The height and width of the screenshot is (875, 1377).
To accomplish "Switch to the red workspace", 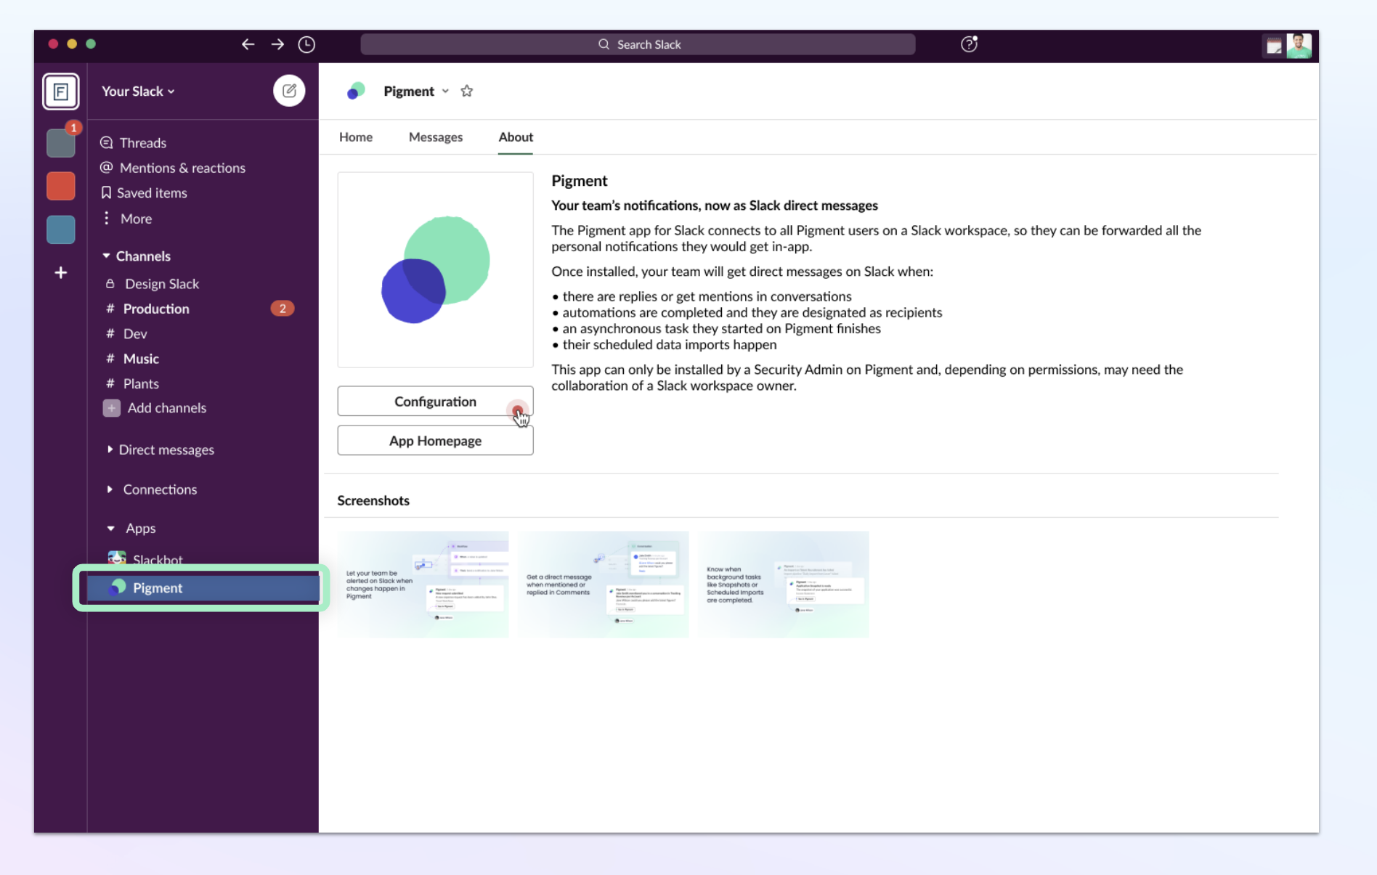I will tap(61, 186).
